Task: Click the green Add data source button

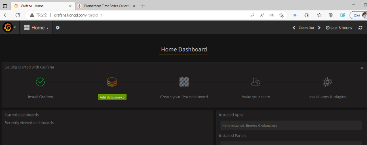Action: point(112,97)
